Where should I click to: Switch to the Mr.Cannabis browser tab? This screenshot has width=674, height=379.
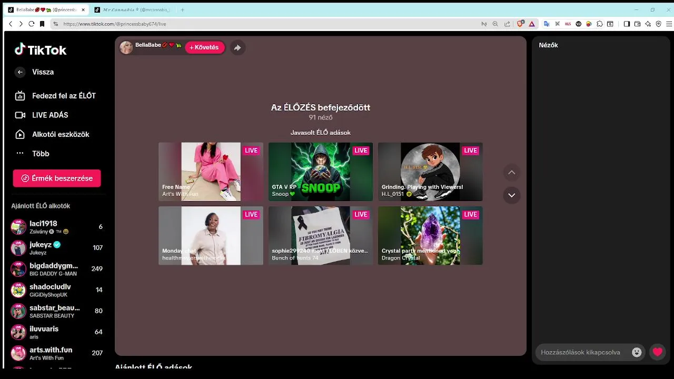132,9
